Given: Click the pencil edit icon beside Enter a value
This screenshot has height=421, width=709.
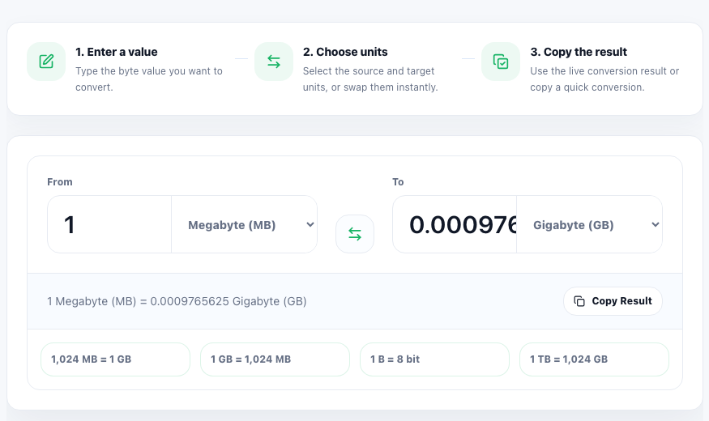Looking at the screenshot, I should pos(46,62).
